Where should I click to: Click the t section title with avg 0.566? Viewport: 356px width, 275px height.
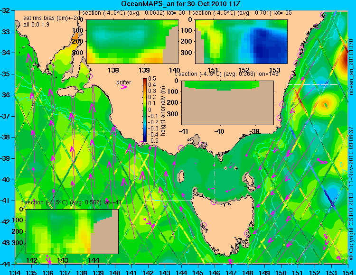pos(71,202)
